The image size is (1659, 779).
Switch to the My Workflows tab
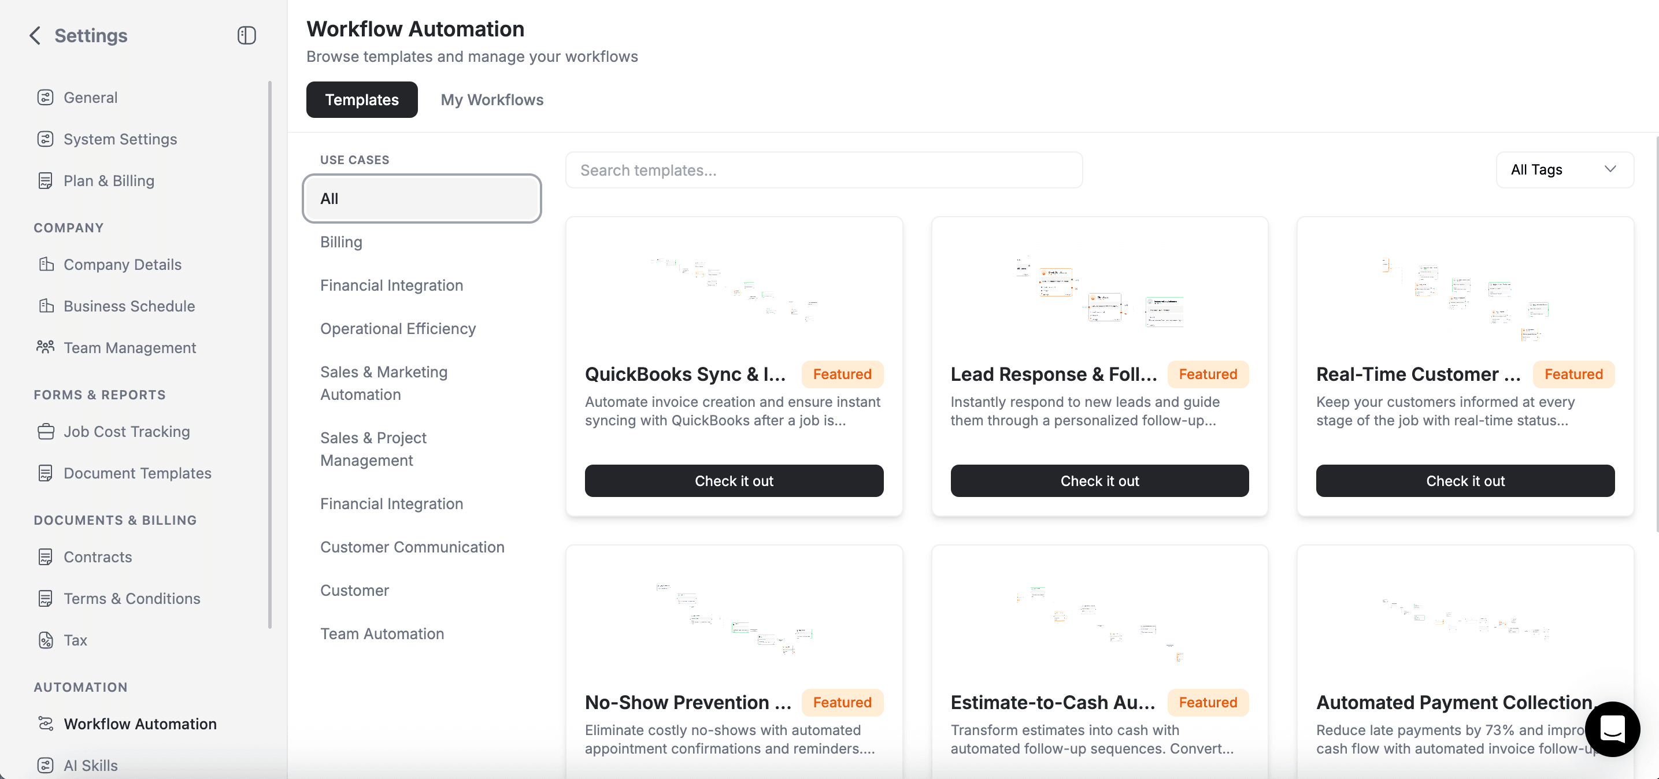[x=491, y=99]
